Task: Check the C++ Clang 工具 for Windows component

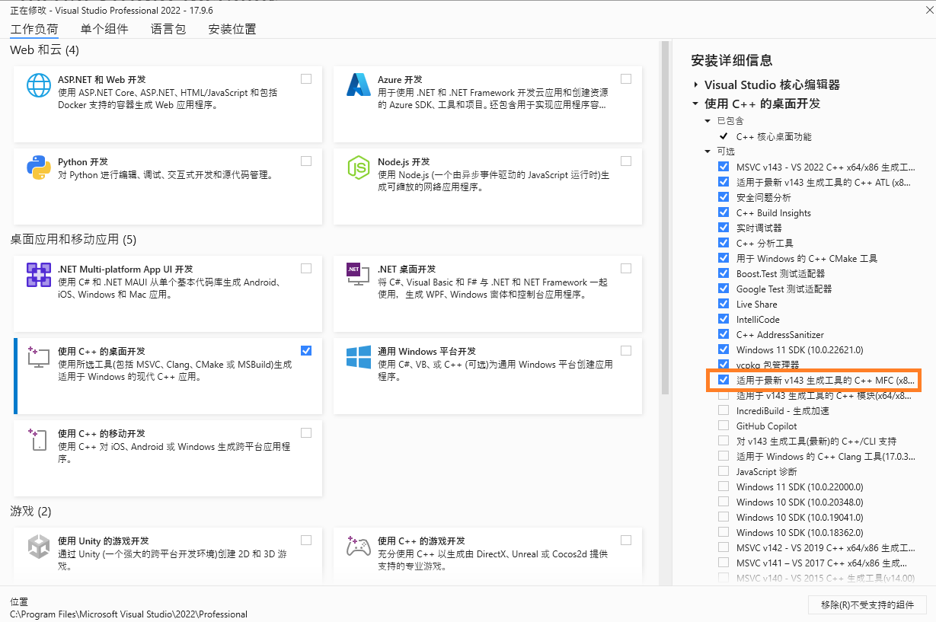Action: click(x=723, y=456)
